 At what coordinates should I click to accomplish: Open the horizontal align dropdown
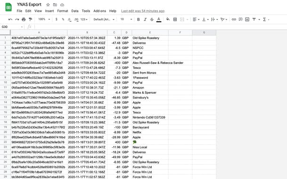pos(196,19)
